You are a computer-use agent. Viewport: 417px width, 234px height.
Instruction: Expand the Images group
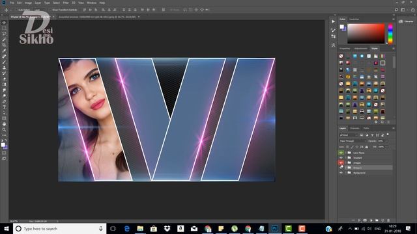tap(346, 162)
